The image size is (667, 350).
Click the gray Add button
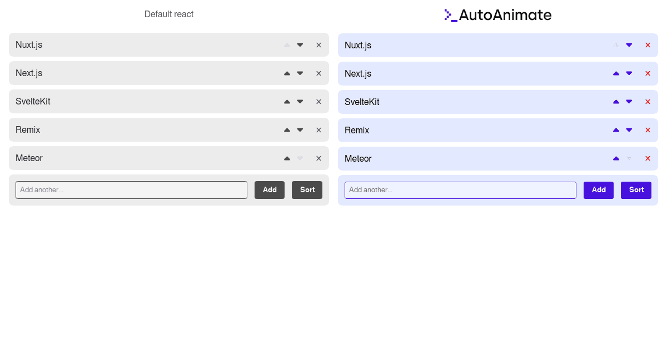click(x=270, y=190)
